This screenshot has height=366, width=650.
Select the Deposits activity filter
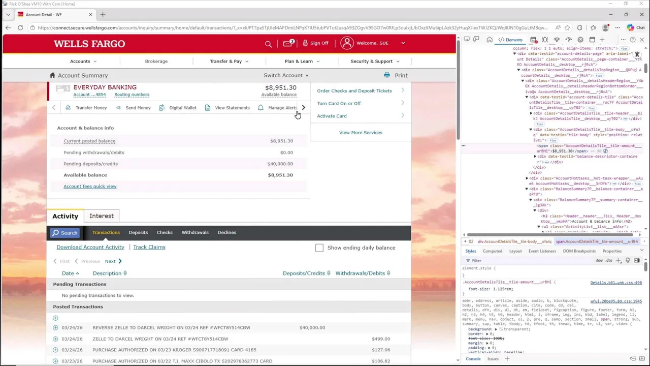[x=138, y=232]
